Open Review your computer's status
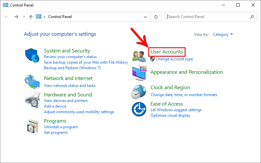This screenshot has height=163, width=261. pyautogui.click(x=70, y=57)
